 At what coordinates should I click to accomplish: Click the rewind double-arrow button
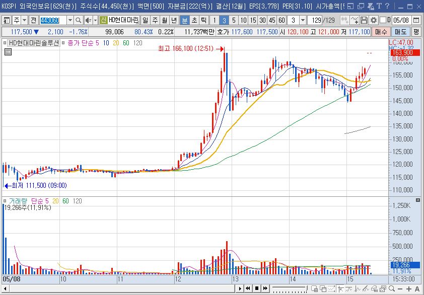coord(248,288)
